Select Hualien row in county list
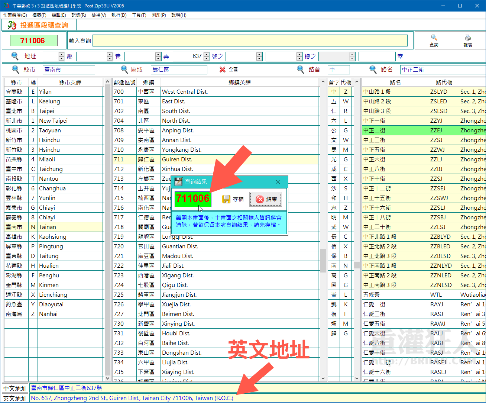This screenshot has width=486, height=403. [x=54, y=266]
